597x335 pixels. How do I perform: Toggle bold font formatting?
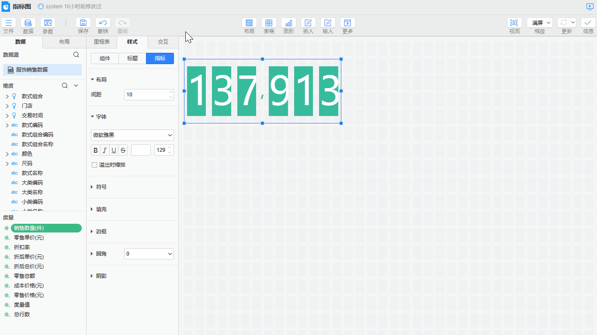(96, 150)
